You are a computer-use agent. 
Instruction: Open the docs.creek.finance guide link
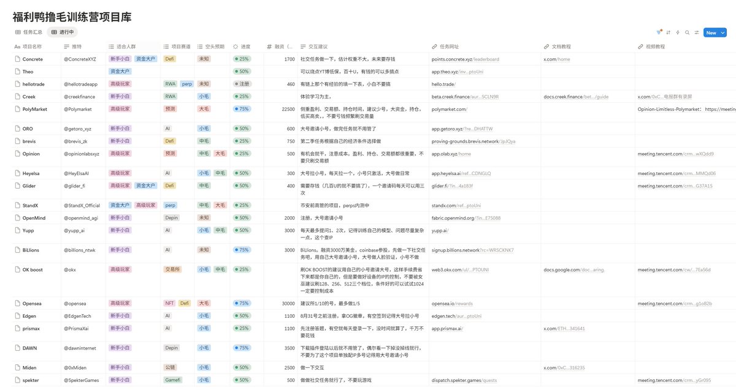[x=576, y=97]
